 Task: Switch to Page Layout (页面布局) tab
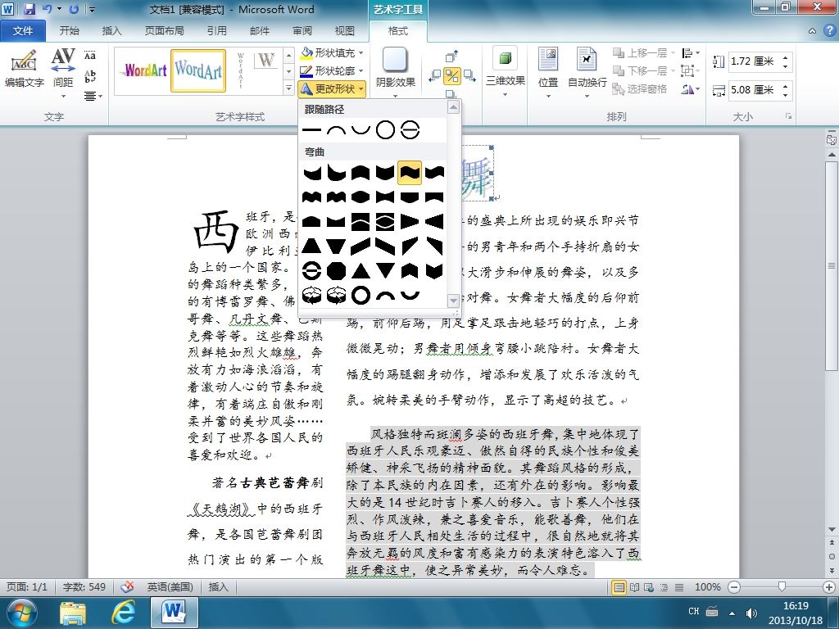point(164,31)
